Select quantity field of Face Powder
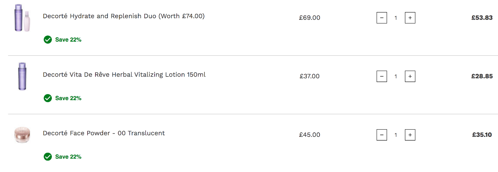 point(396,135)
